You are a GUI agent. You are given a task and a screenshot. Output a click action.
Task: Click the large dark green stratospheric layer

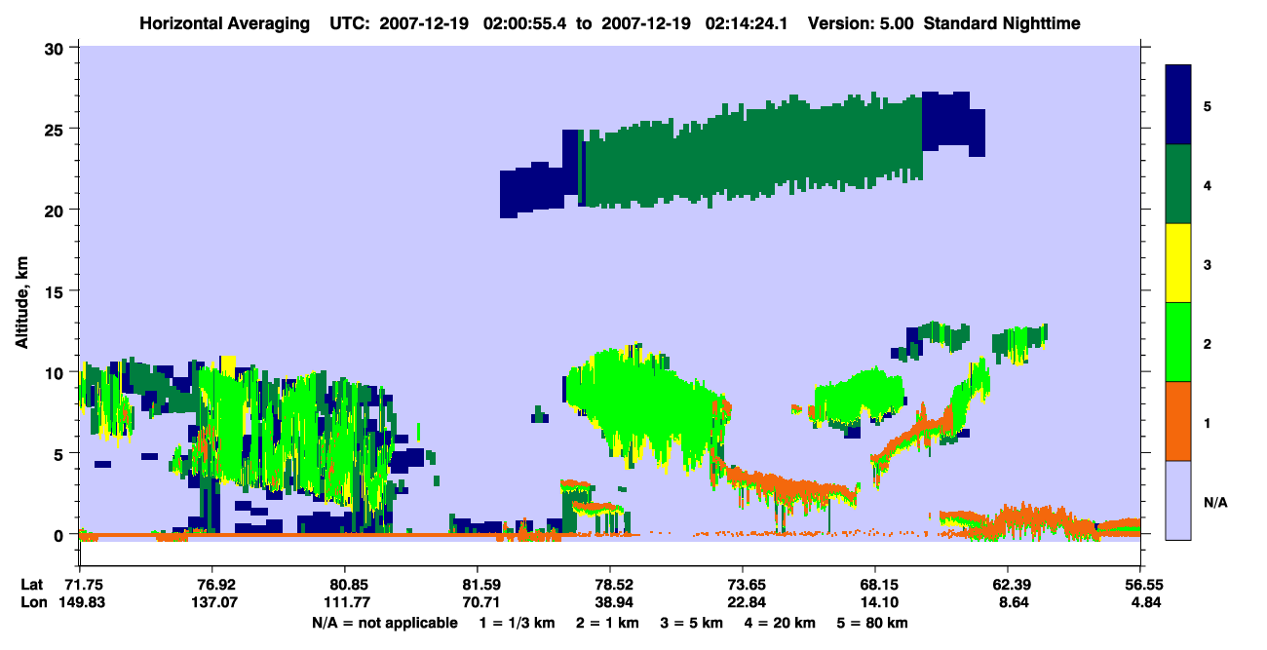pyautogui.click(x=752, y=151)
